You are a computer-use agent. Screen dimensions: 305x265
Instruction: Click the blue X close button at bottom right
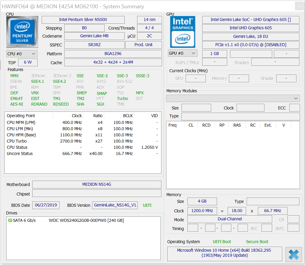point(293,254)
